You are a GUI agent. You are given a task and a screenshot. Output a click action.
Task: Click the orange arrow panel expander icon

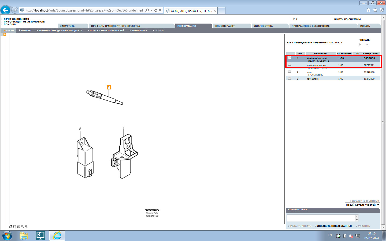click(5, 34)
